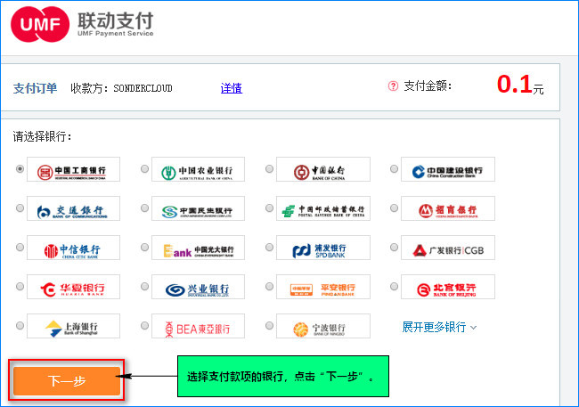Select the radio button for BEA 東亞銀行
Image resolution: width=579 pixels, height=407 pixels.
tap(144, 325)
